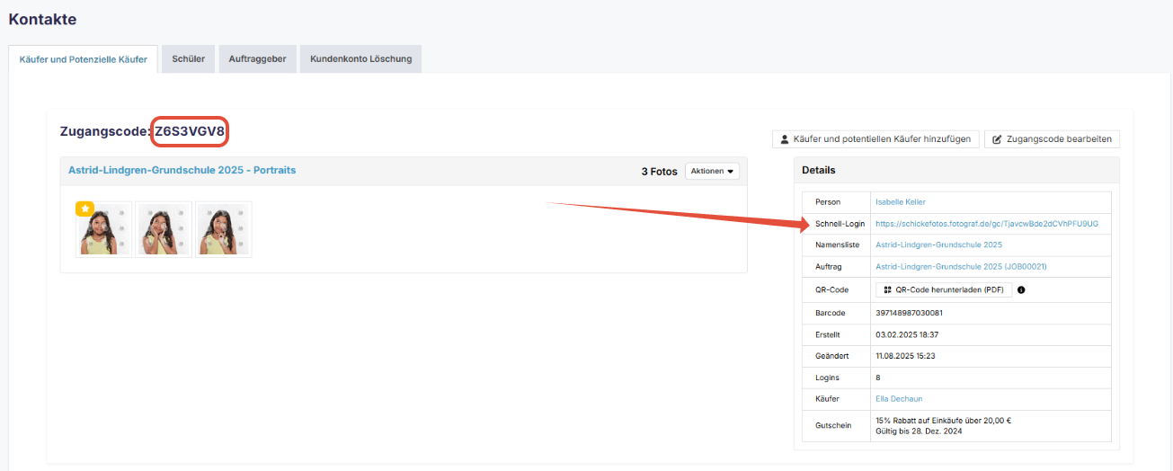The image size is (1173, 471).
Task: Click the 3 Fotos count label
Action: tap(659, 171)
